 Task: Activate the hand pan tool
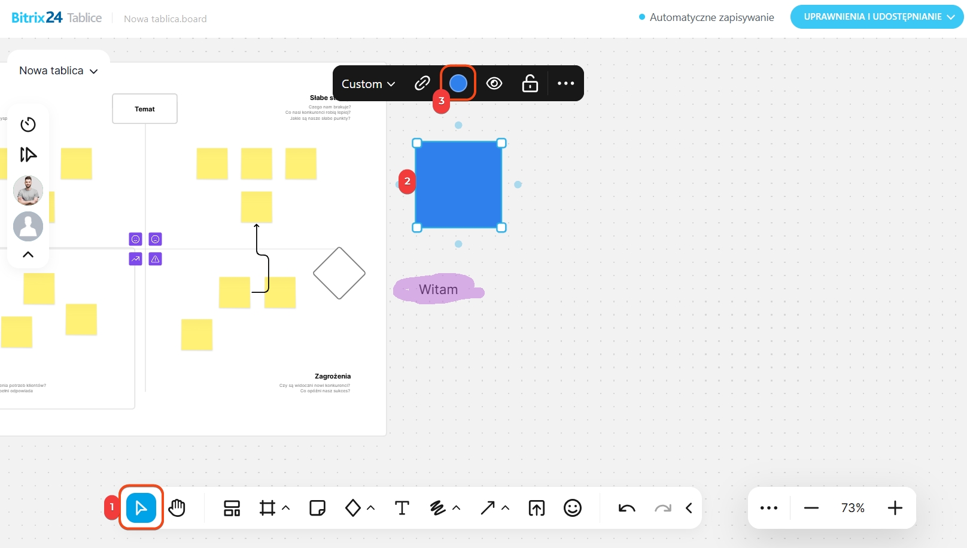pos(177,508)
